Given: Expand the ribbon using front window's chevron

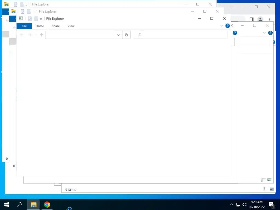Looking at the screenshot, I should click(x=221, y=26).
